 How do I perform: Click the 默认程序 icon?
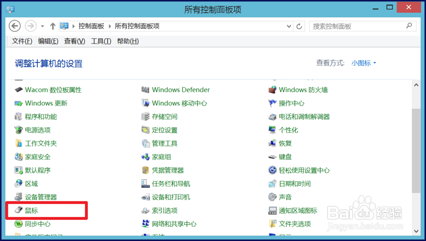tap(18, 170)
